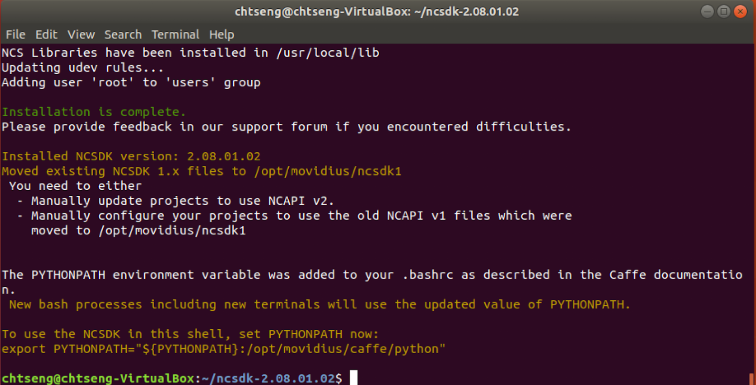The width and height of the screenshot is (756, 385).
Task: Click the 'New bash processes' yellow line
Action: (320, 304)
